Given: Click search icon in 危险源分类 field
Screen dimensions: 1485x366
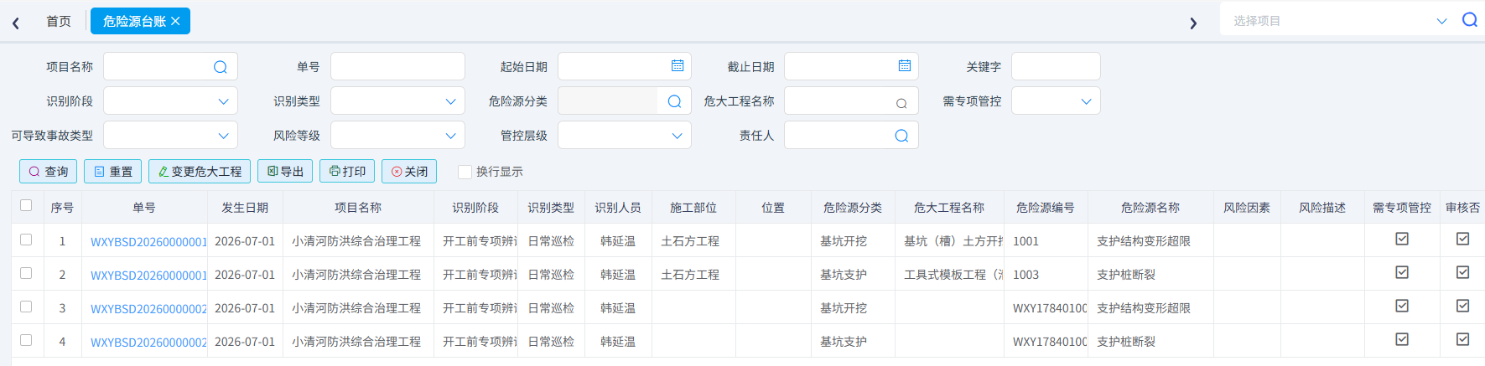Looking at the screenshot, I should 674,101.
